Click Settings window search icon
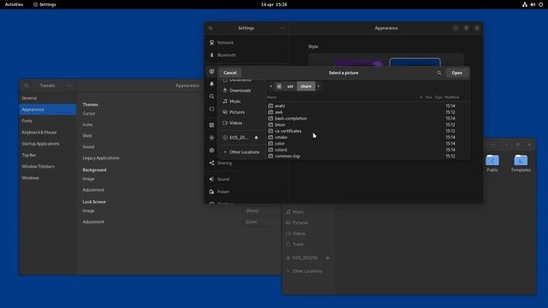The height and width of the screenshot is (308, 548). coord(211,28)
